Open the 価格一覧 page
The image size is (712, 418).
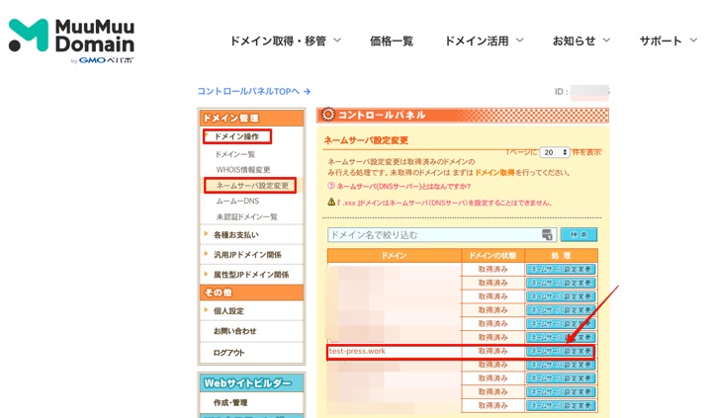[392, 41]
